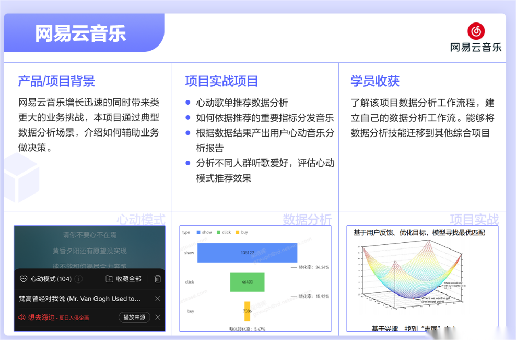Click the green click bar labeled 46403
Viewport: 516px width, 340px height.
click(247, 282)
